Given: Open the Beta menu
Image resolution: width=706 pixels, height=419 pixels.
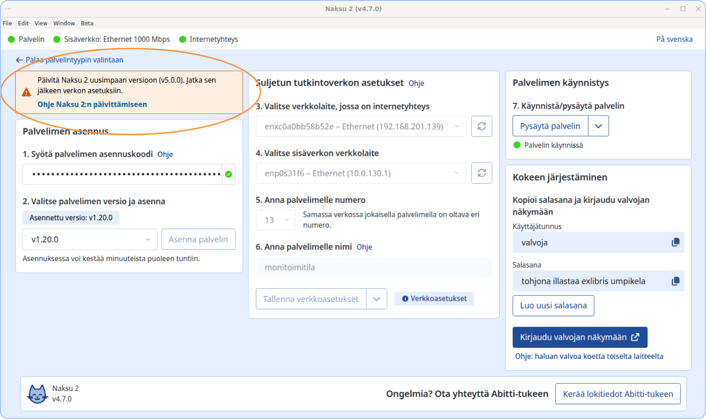Looking at the screenshot, I should click(x=87, y=23).
